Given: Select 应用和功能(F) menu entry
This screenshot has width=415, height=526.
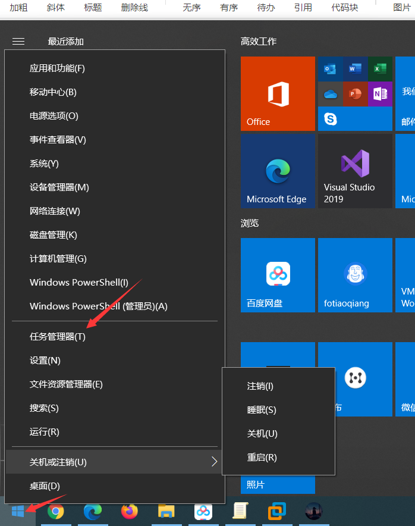Looking at the screenshot, I should (115, 68).
